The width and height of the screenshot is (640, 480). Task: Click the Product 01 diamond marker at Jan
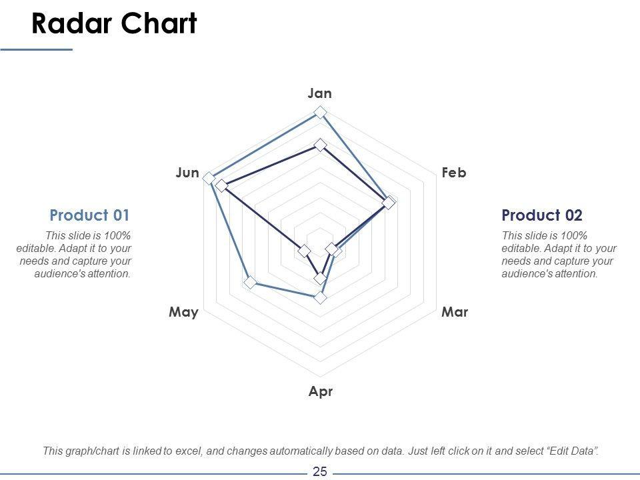(320, 112)
